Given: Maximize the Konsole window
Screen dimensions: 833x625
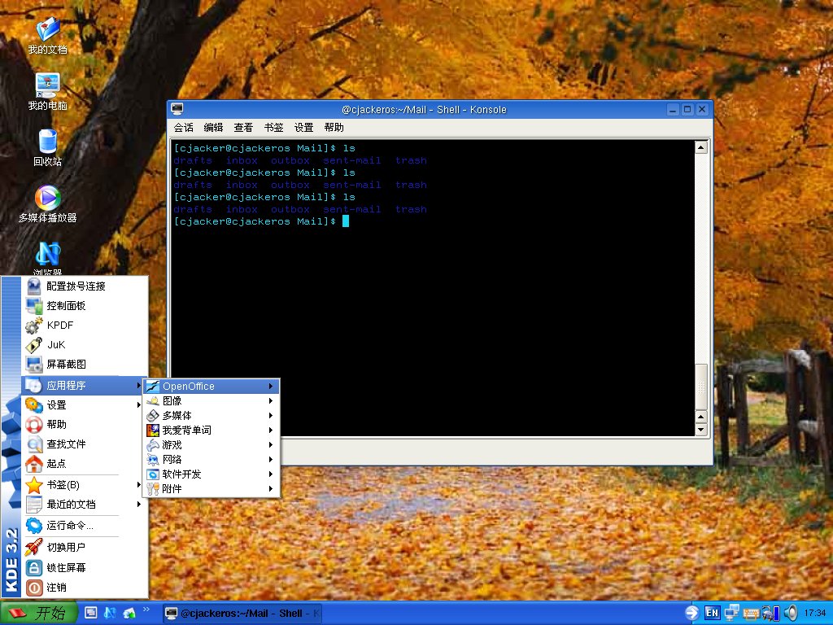Looking at the screenshot, I should [x=687, y=110].
